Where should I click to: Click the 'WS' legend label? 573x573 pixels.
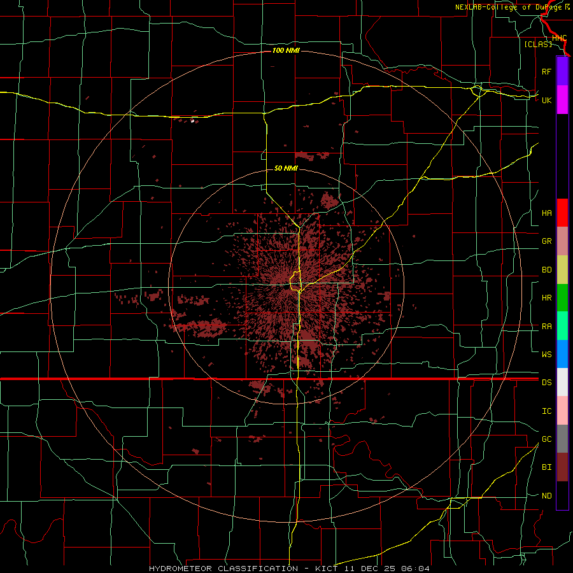pos(546,355)
